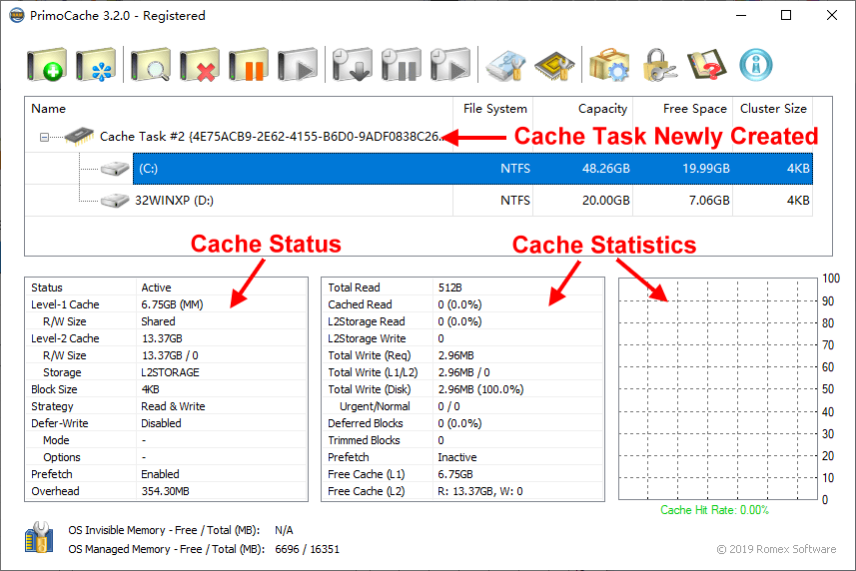Resume cache task with play icon
Viewport: 856px width, 571px height.
point(298,64)
